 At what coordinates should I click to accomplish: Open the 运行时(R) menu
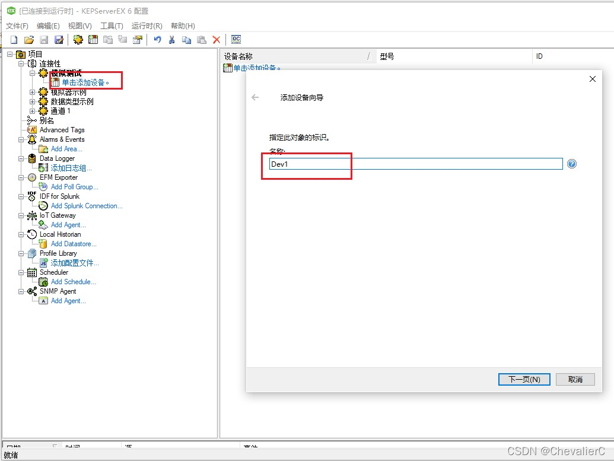tap(147, 26)
